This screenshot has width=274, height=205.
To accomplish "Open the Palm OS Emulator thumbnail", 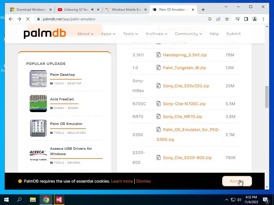I will (x=38, y=128).
